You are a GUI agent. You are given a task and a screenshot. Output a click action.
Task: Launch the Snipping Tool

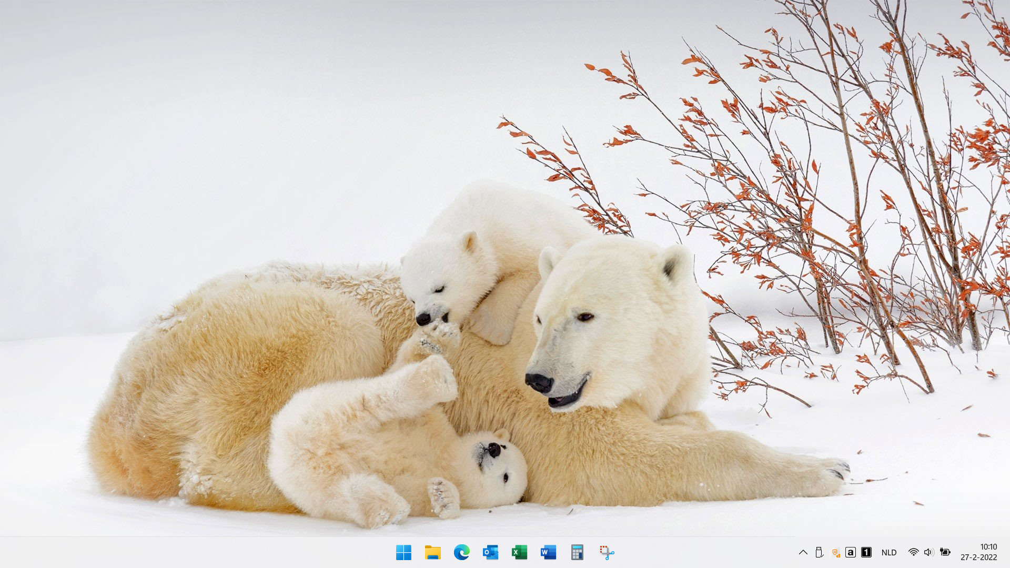(607, 552)
